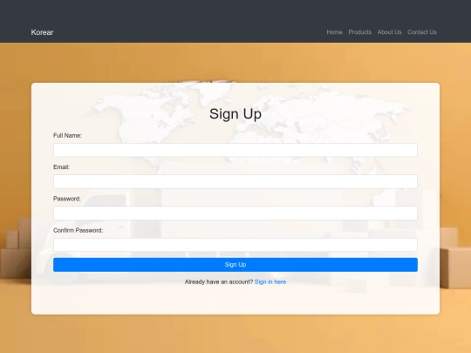This screenshot has height=353, width=471.
Task: Open the Contact Us page
Action: 422,32
